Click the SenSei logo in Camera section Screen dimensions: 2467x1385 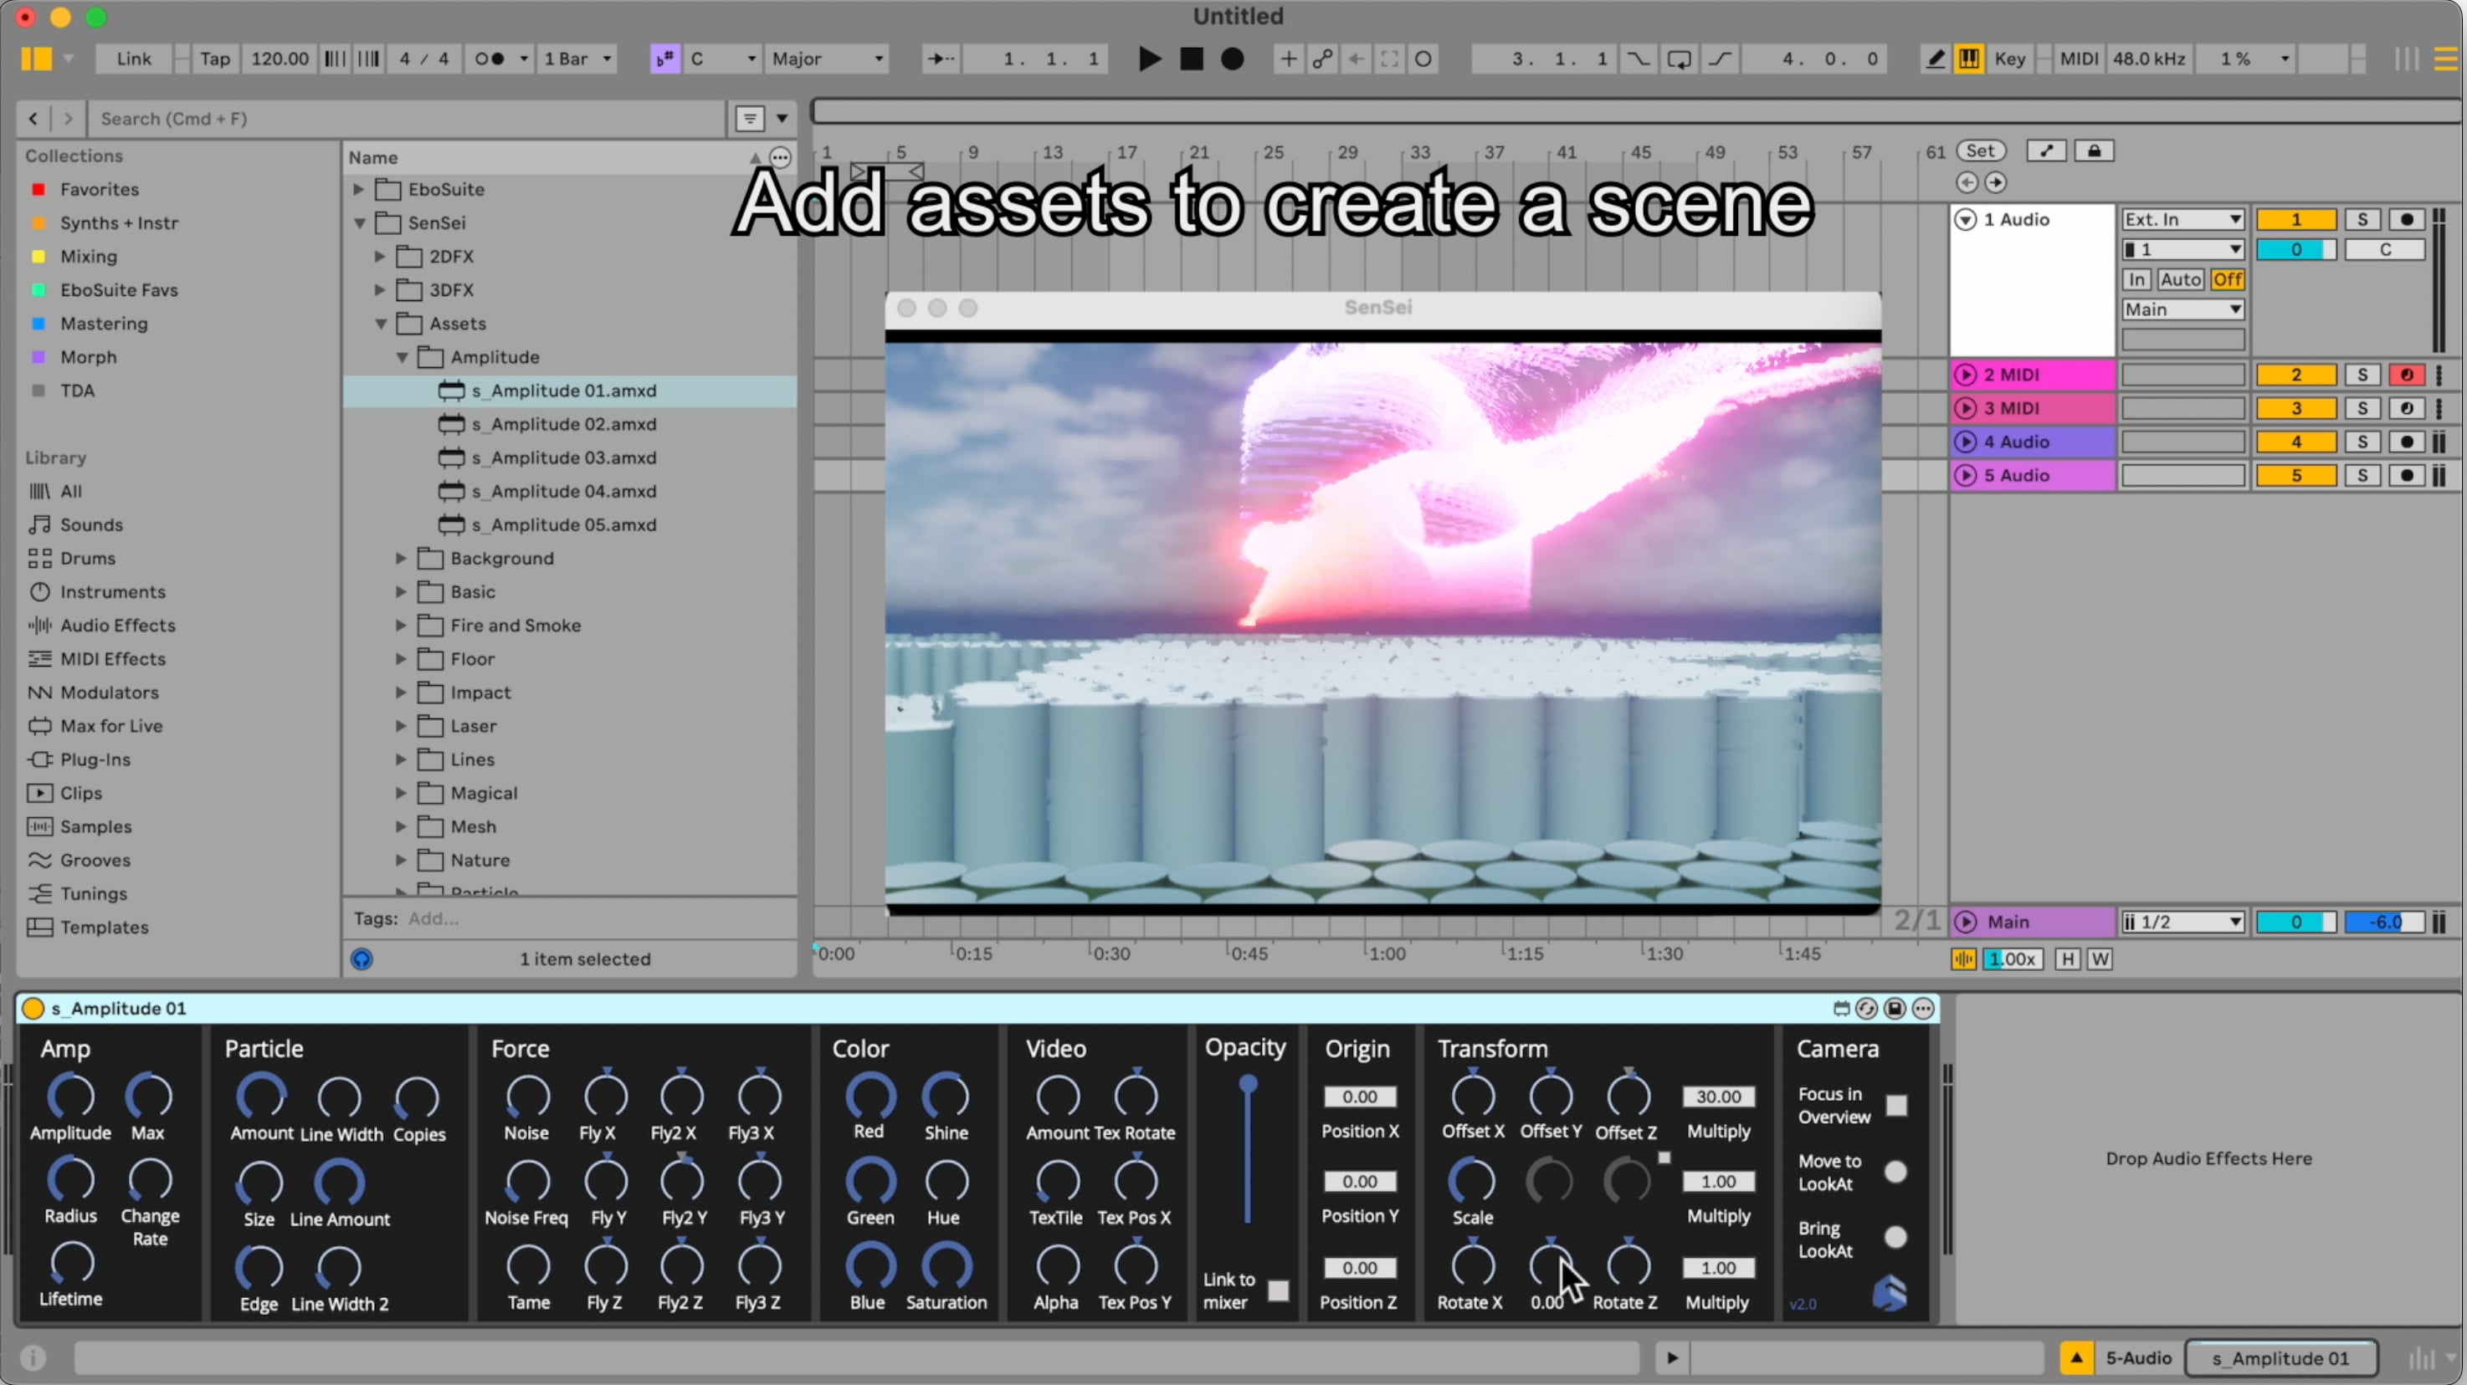tap(1890, 1293)
